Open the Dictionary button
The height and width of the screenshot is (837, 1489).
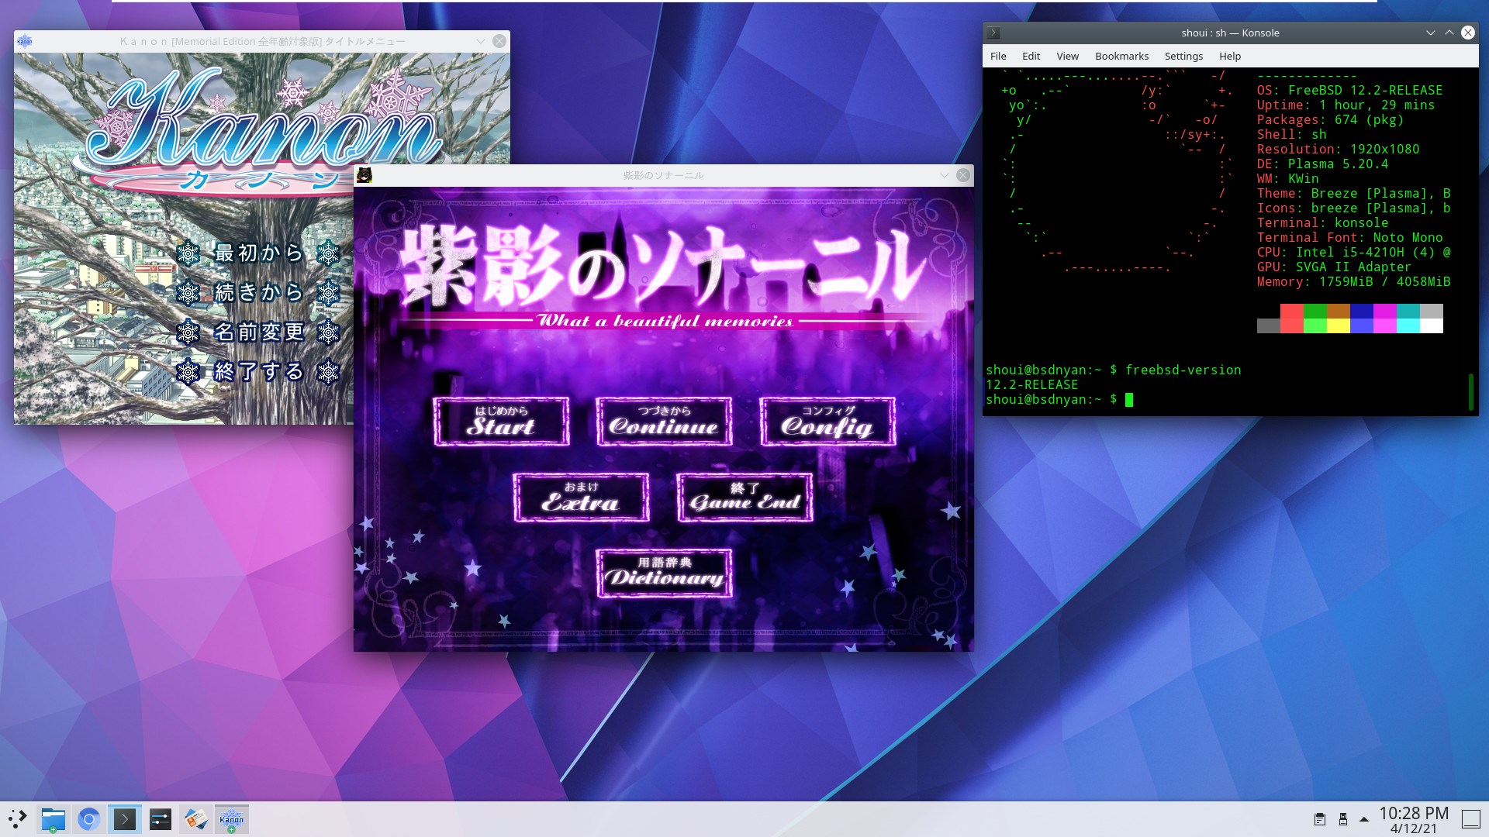point(664,573)
